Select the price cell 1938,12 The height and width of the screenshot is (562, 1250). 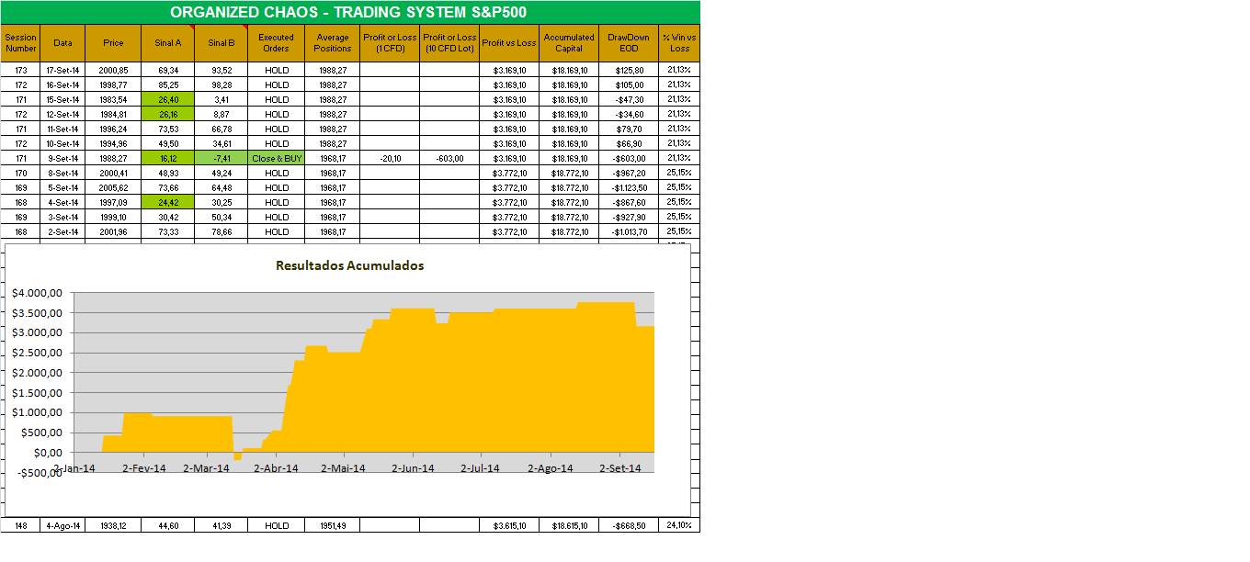tap(113, 525)
